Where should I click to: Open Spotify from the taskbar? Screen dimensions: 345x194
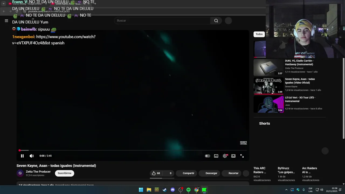188,190
